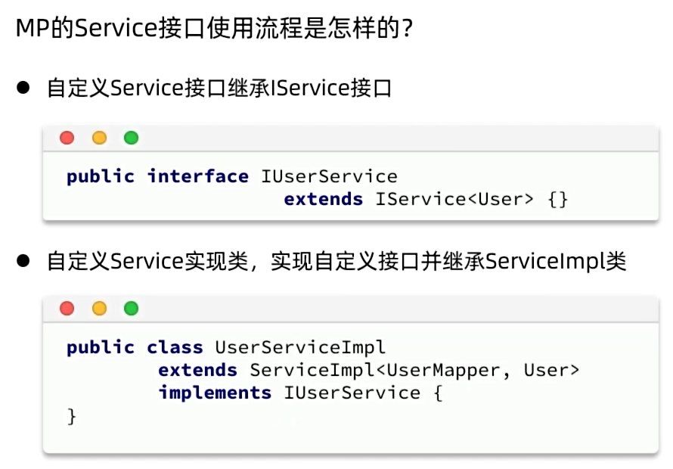This screenshot has width=673, height=469.
Task: Select the UserServiceImpl class name
Action: pyautogui.click(x=300, y=348)
